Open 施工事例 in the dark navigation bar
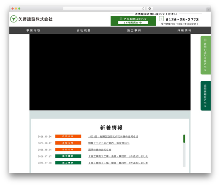The image size is (220, 186). click(x=134, y=30)
